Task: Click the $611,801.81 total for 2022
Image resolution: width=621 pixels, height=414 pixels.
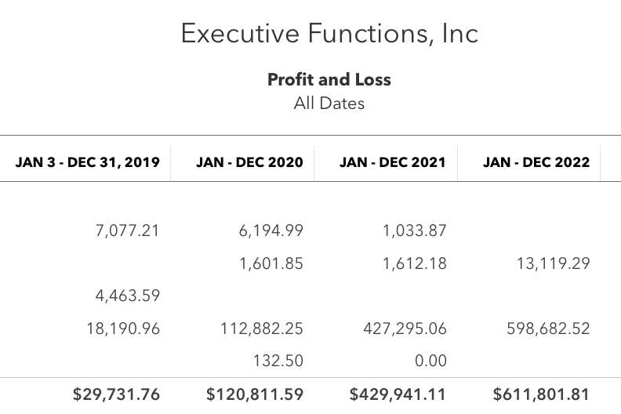Action: 541,394
